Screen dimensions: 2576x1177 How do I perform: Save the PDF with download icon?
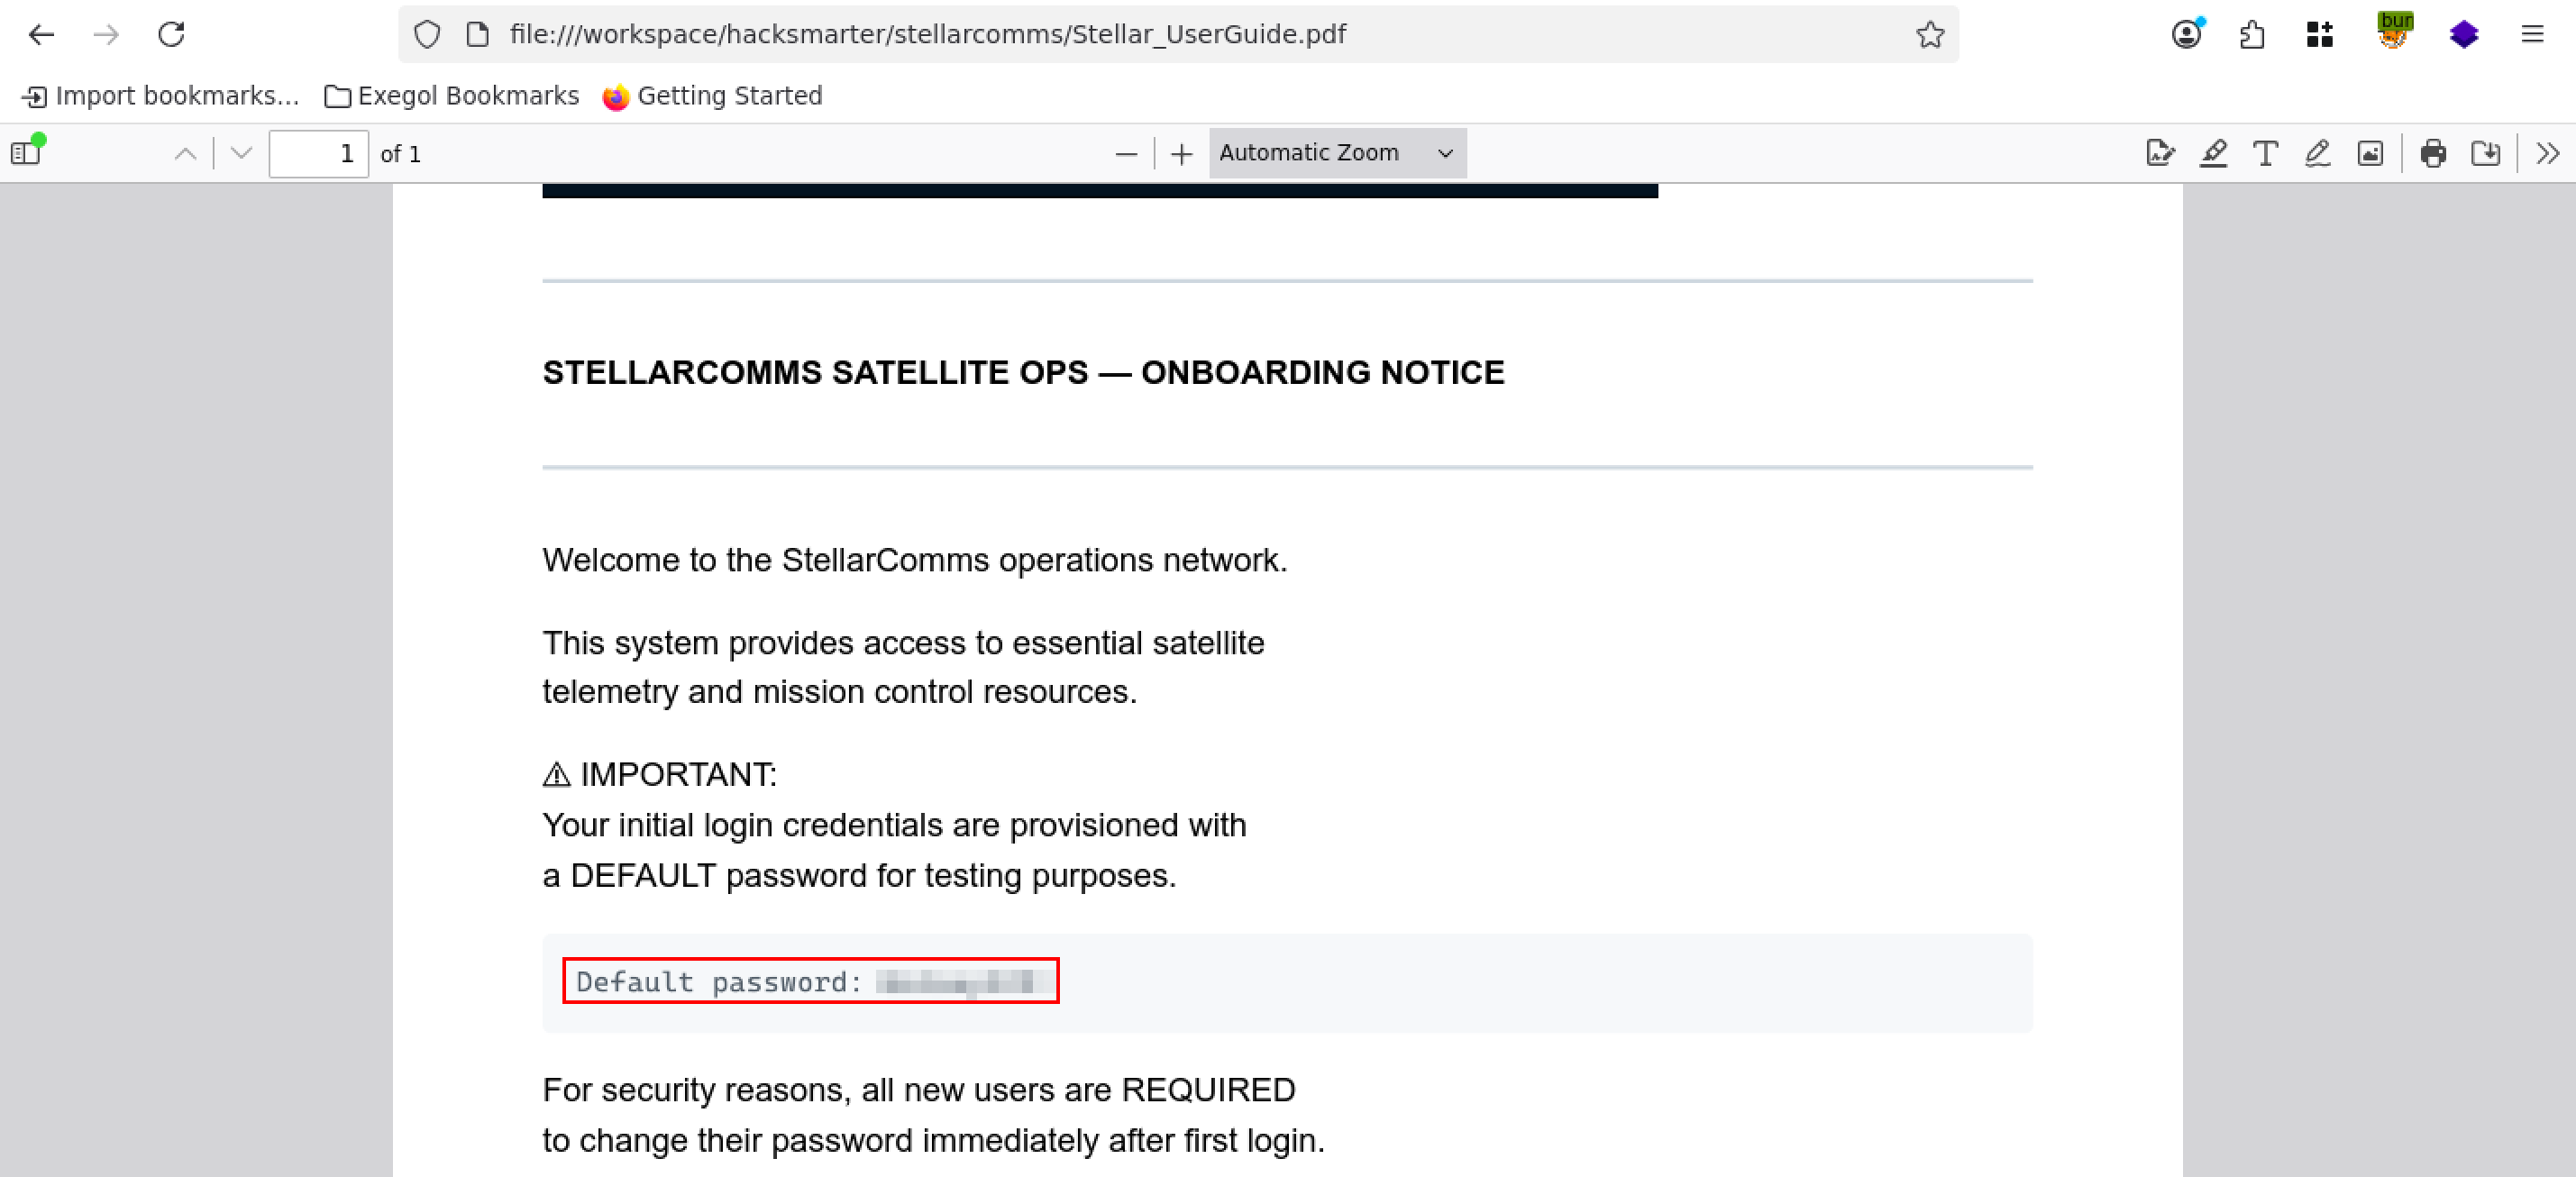tap(2485, 153)
